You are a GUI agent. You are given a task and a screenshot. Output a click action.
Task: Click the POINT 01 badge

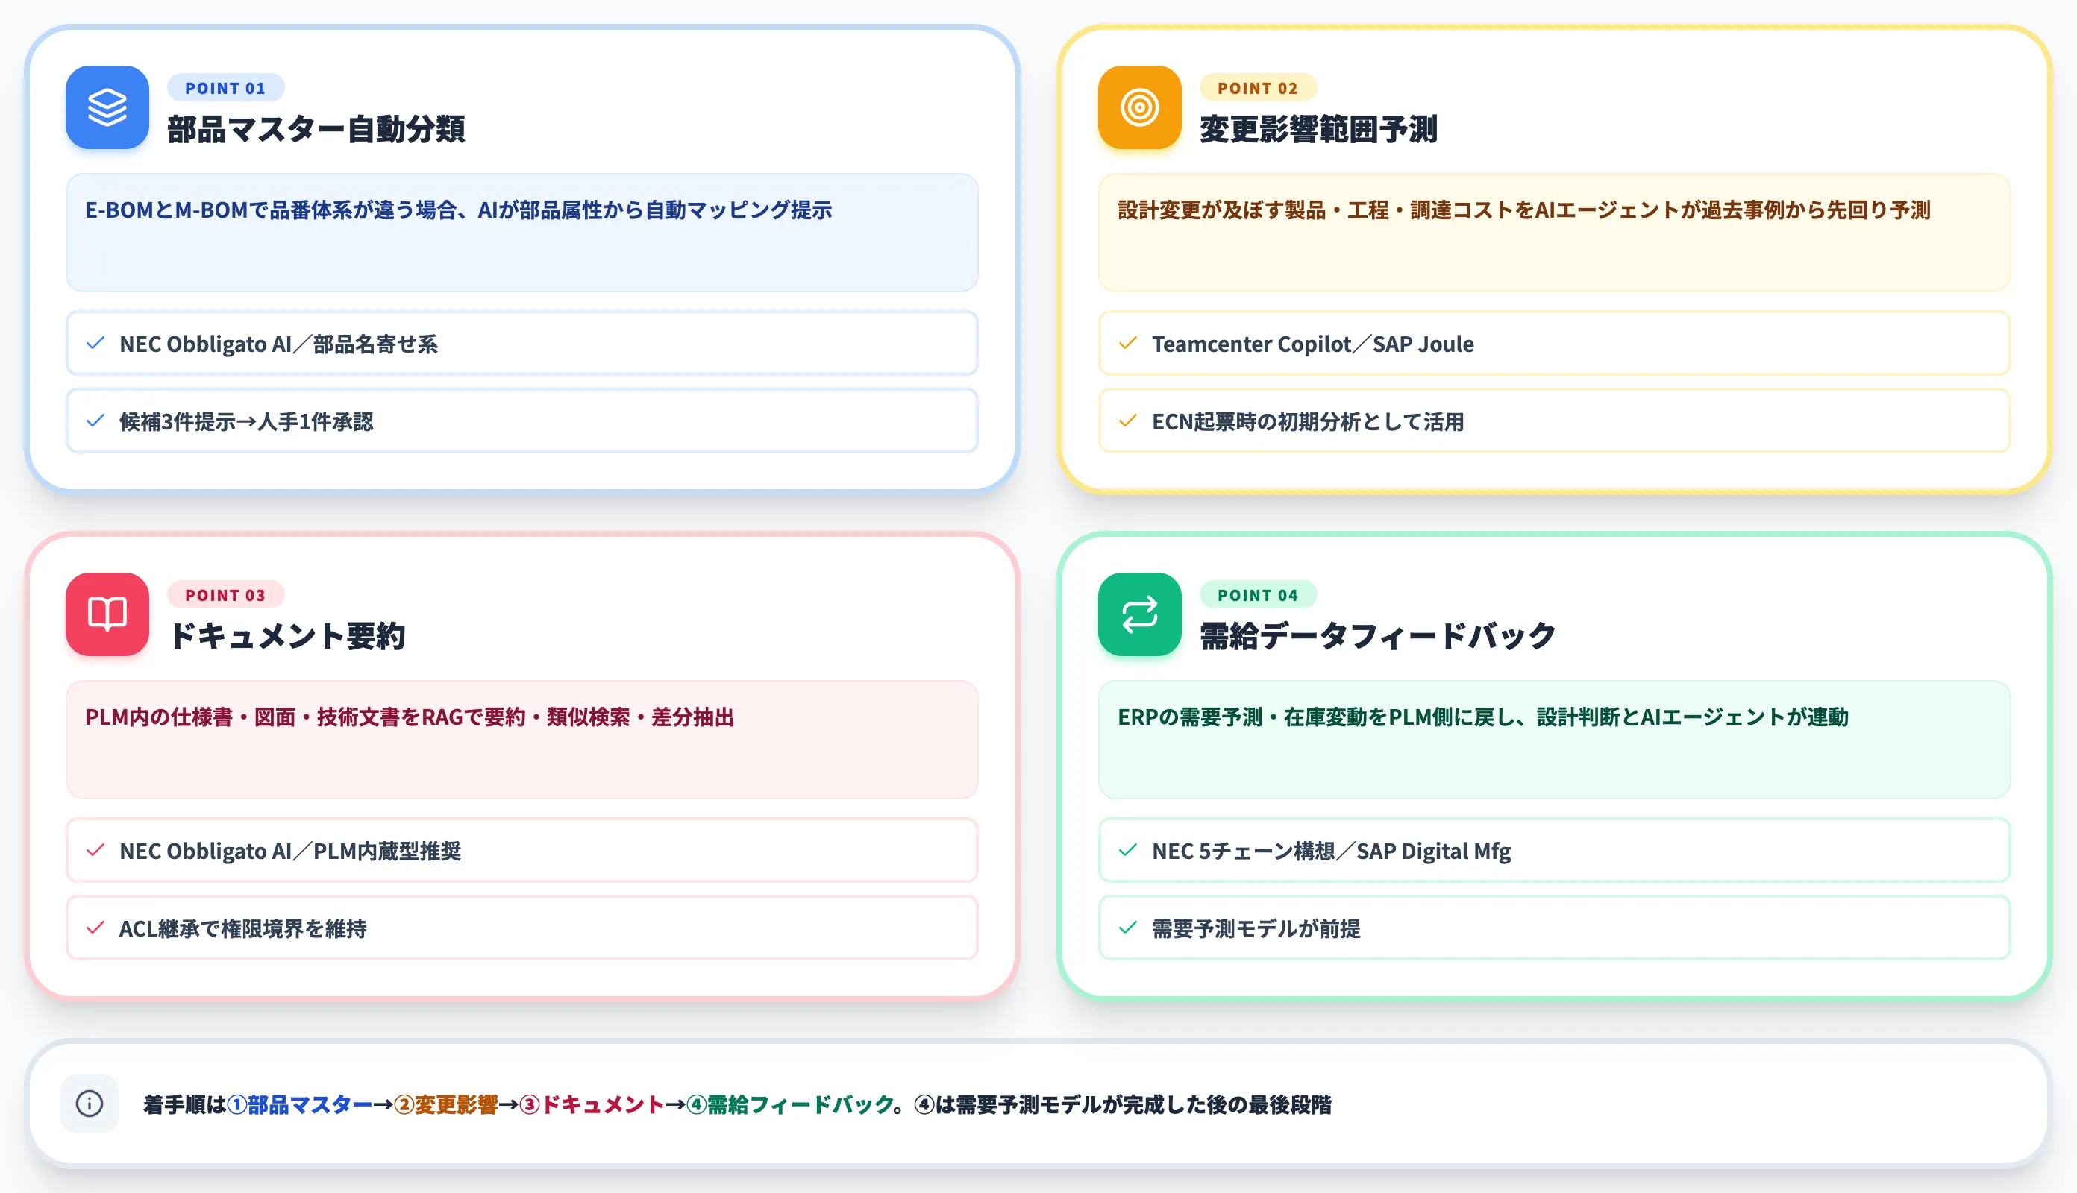[x=225, y=88]
